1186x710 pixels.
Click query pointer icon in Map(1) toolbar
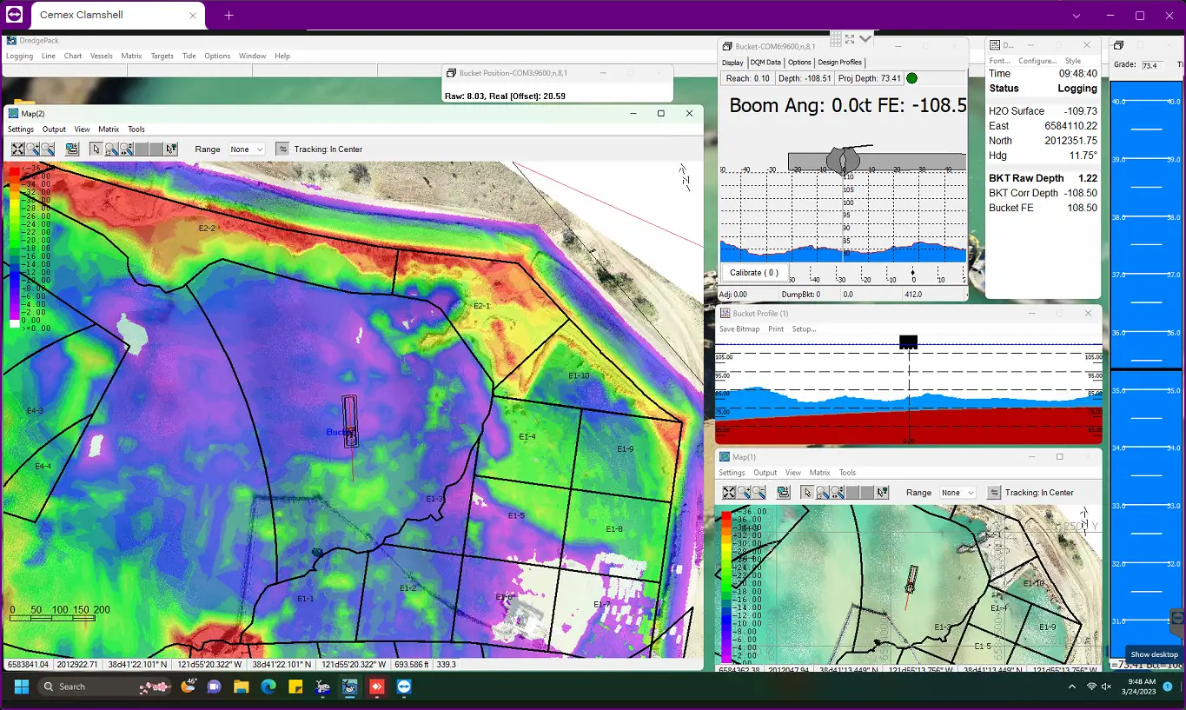click(883, 493)
